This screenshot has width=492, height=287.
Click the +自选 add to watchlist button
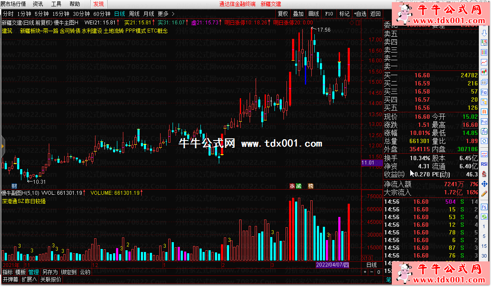pos(360,14)
